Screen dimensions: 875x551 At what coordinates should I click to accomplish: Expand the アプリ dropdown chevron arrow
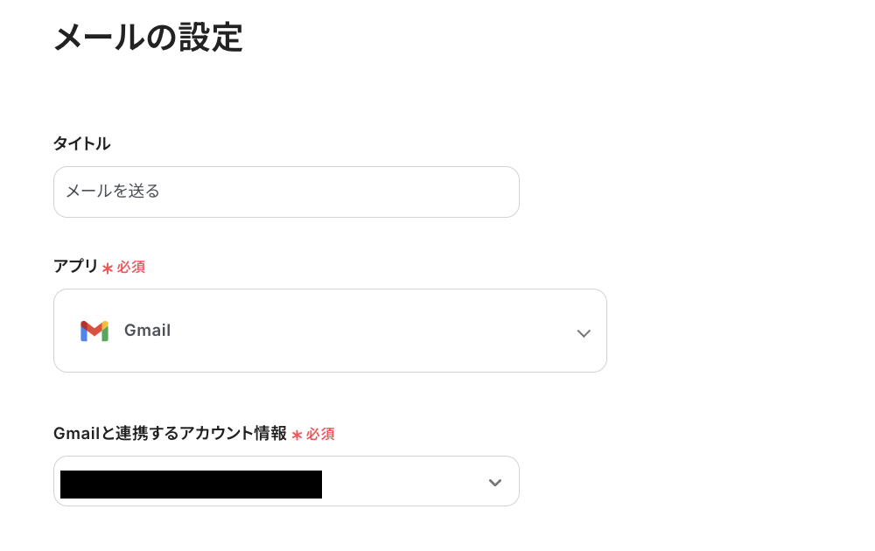584,332
